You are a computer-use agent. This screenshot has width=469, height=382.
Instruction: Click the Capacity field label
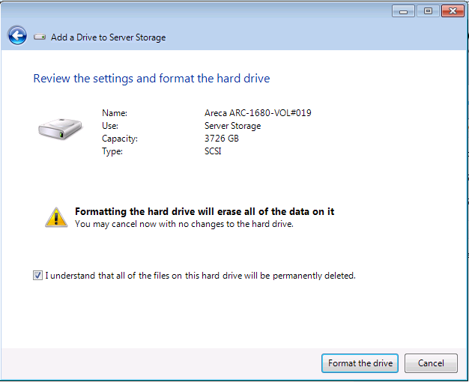click(x=120, y=139)
